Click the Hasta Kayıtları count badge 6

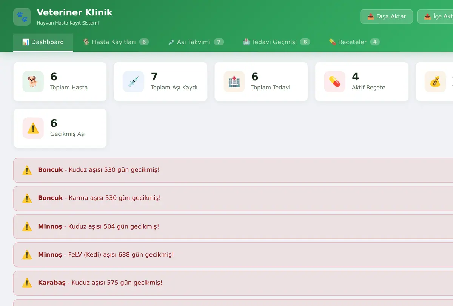tap(144, 42)
